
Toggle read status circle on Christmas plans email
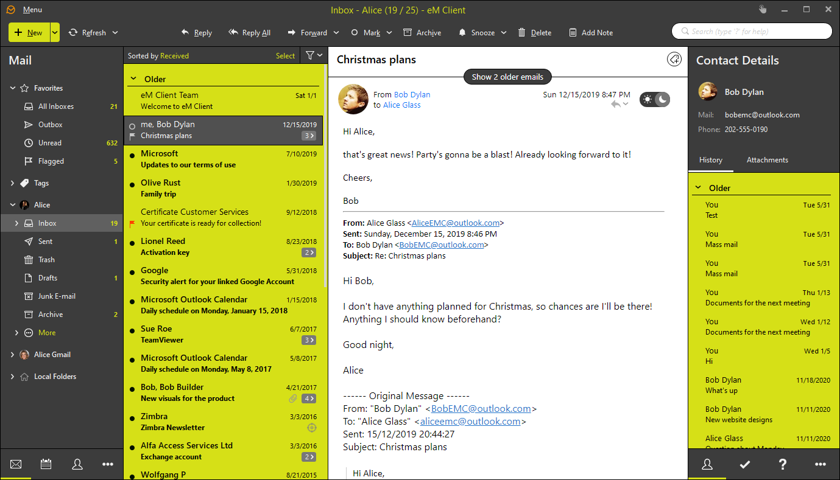pyautogui.click(x=132, y=125)
